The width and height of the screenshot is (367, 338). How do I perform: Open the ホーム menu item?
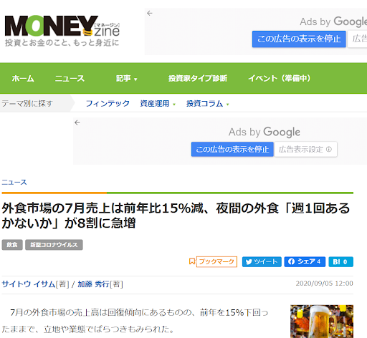coord(23,79)
